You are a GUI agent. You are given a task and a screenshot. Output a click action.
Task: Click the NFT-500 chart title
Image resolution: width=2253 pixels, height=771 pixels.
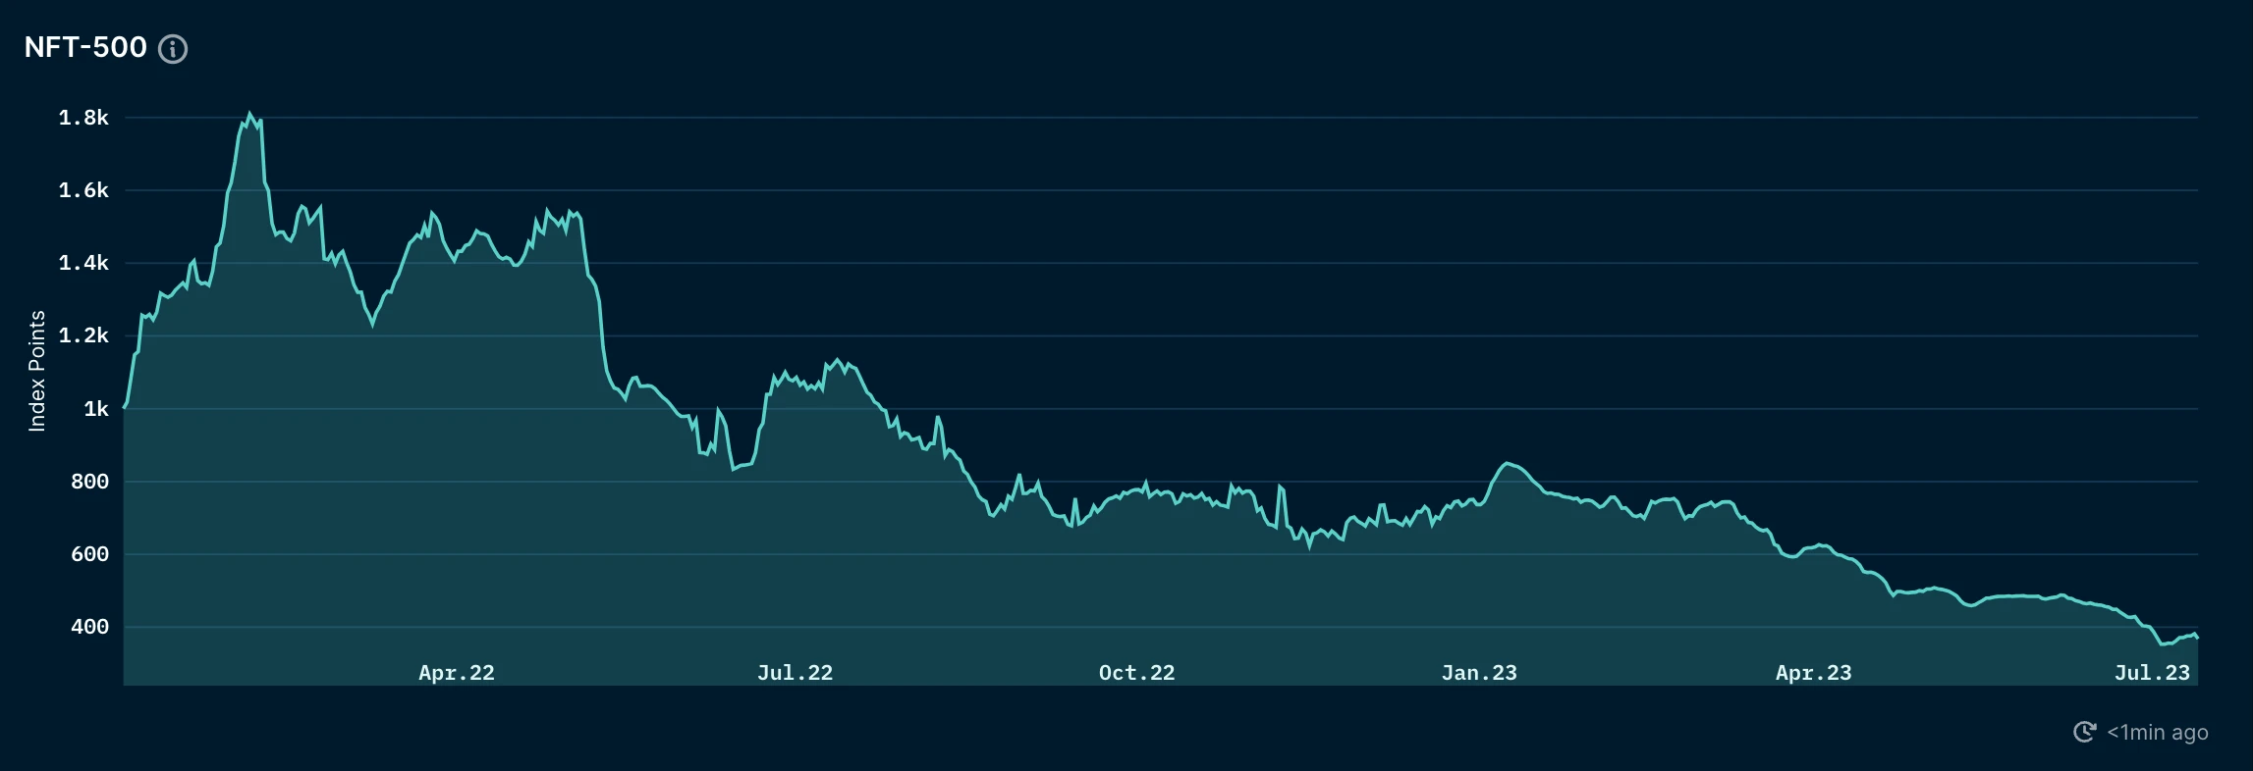point(85,47)
